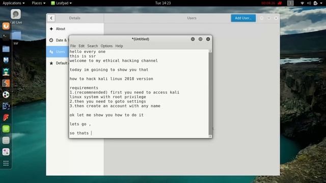Click the Leafpad '*(Untitled)' title bar
326x183 pixels.
click(x=141, y=39)
